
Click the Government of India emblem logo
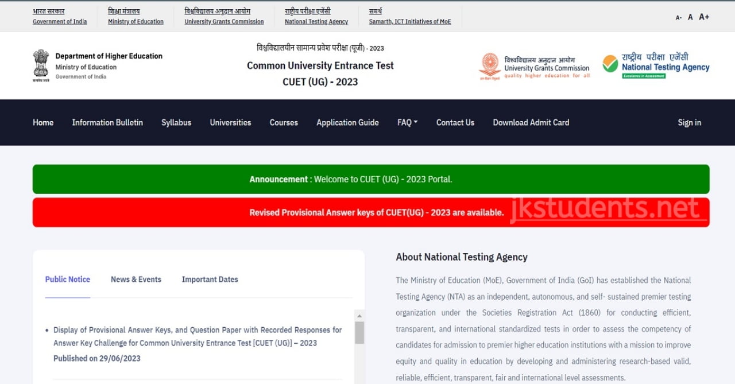pyautogui.click(x=41, y=65)
